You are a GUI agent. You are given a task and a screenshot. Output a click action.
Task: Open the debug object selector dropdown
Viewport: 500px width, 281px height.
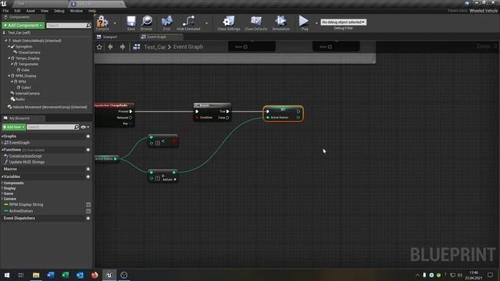click(x=344, y=22)
